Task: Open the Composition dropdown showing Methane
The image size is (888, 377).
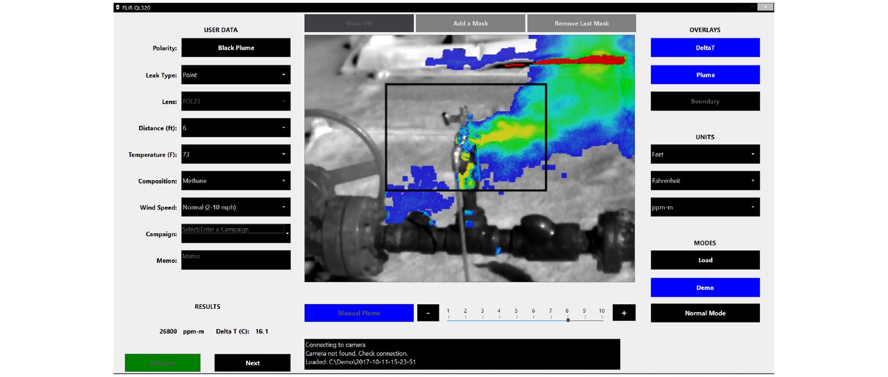Action: [236, 181]
